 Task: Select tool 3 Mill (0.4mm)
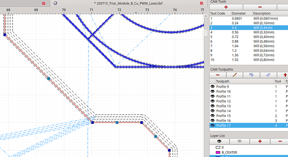pyautogui.click(x=249, y=28)
